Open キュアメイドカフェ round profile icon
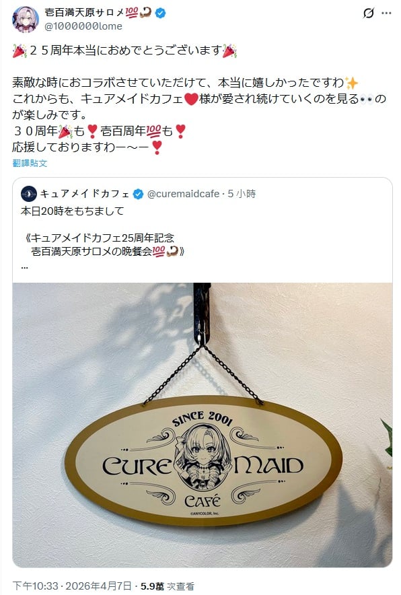This screenshot has height=595, width=401. [29, 194]
